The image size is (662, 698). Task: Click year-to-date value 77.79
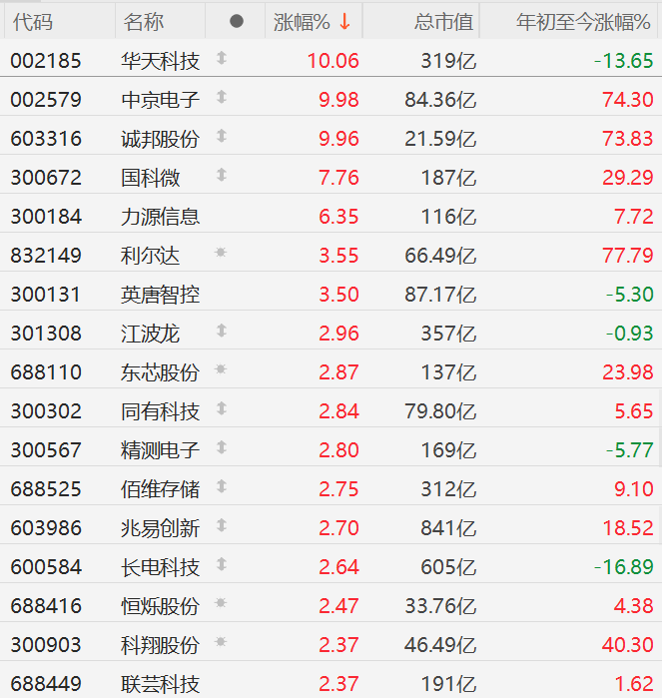(628, 256)
